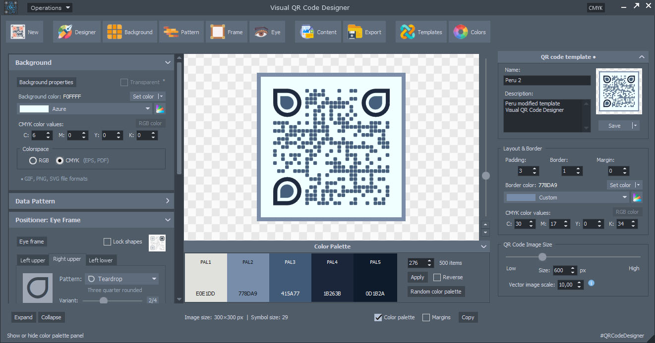Click the Random color palette button
The height and width of the screenshot is (343, 655).
pos(436,292)
